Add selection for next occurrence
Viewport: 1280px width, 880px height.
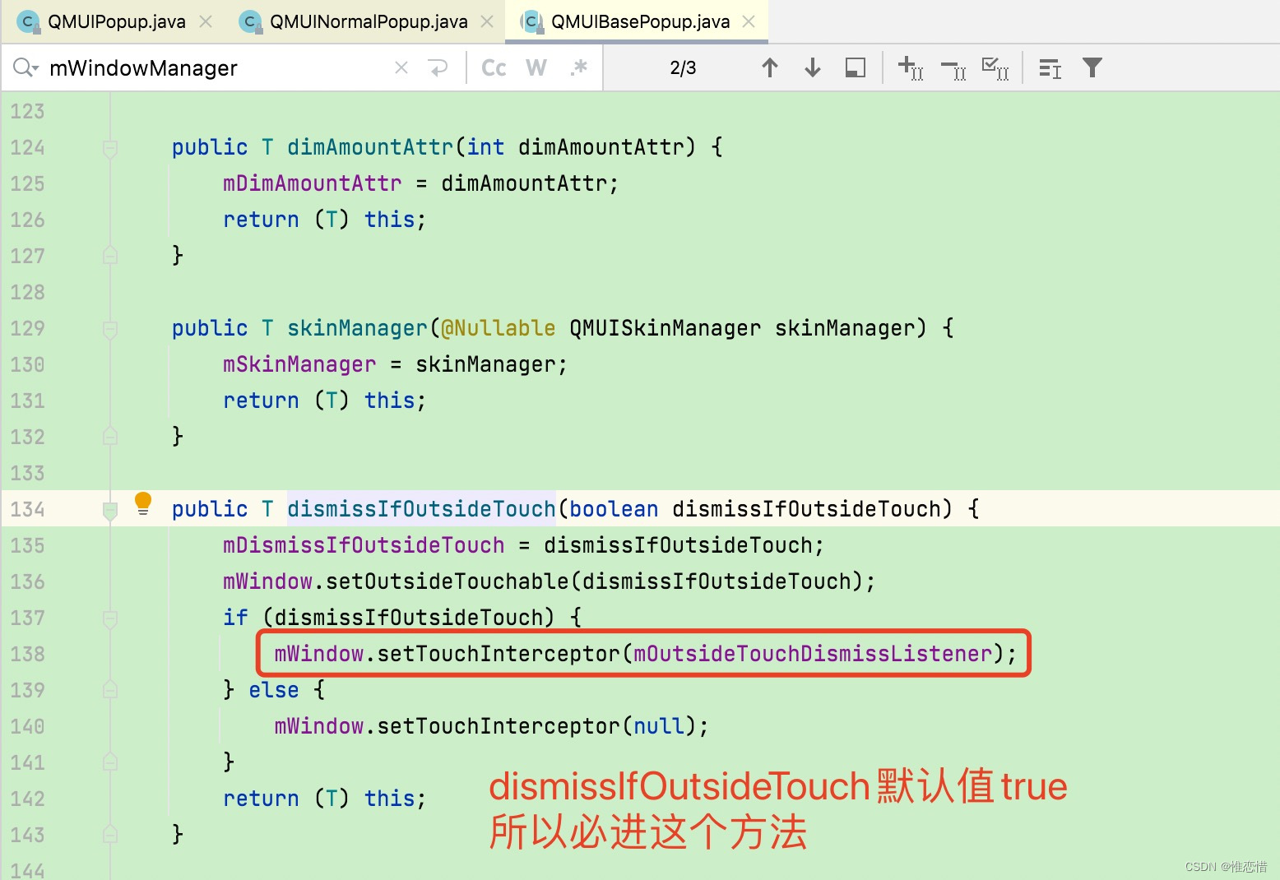point(911,67)
